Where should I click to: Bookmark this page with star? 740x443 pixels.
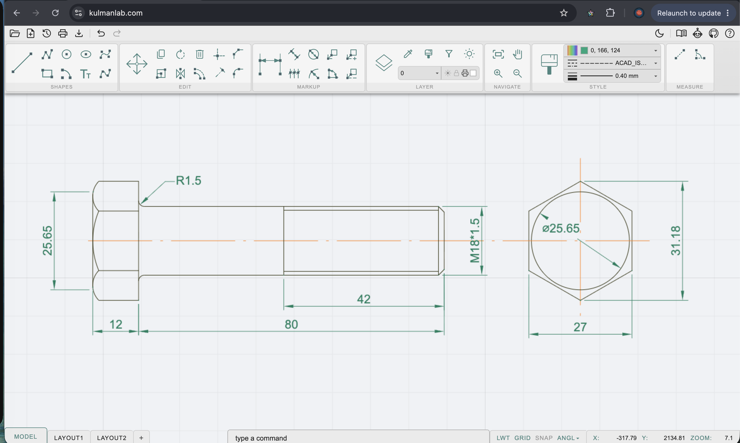(x=564, y=13)
